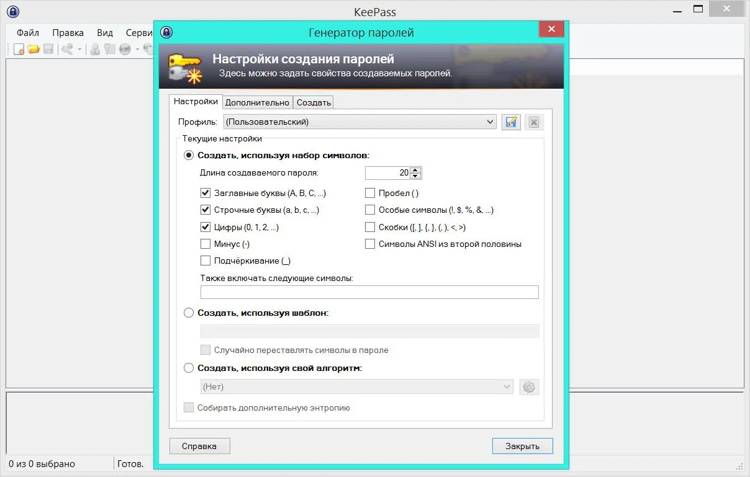Click the New database icon in KeePass toolbar
The image size is (750, 477).
[19, 50]
